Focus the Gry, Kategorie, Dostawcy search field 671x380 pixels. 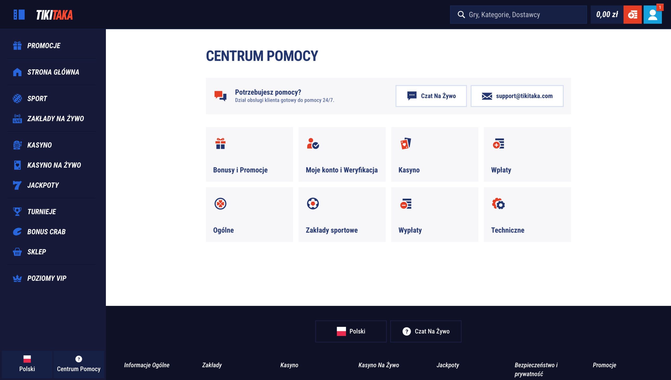[x=518, y=15]
